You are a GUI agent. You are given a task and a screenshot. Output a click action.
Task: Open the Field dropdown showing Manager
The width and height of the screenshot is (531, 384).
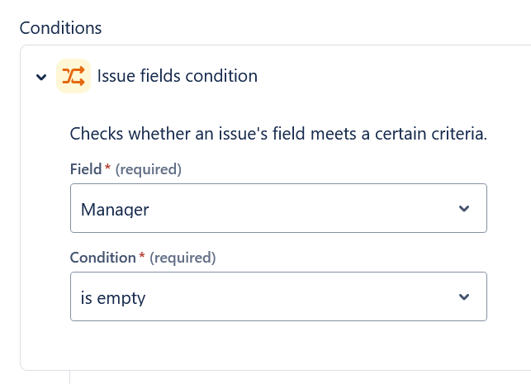point(278,208)
